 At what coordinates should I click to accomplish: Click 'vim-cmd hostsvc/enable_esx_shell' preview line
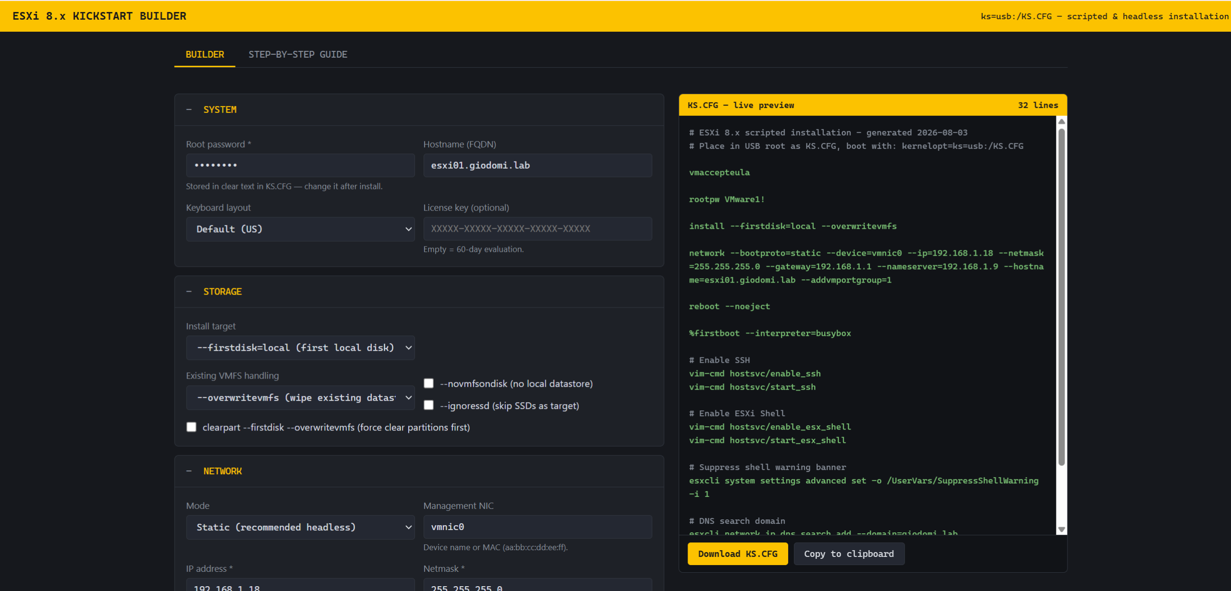[x=770, y=427]
